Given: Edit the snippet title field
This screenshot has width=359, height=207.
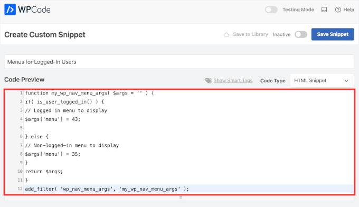Looking at the screenshot, I should pyautogui.click(x=179, y=62).
